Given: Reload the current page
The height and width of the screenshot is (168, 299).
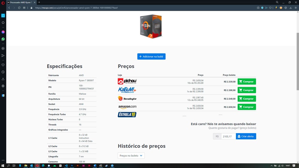Looking at the screenshot, I should click(x=19, y=8).
